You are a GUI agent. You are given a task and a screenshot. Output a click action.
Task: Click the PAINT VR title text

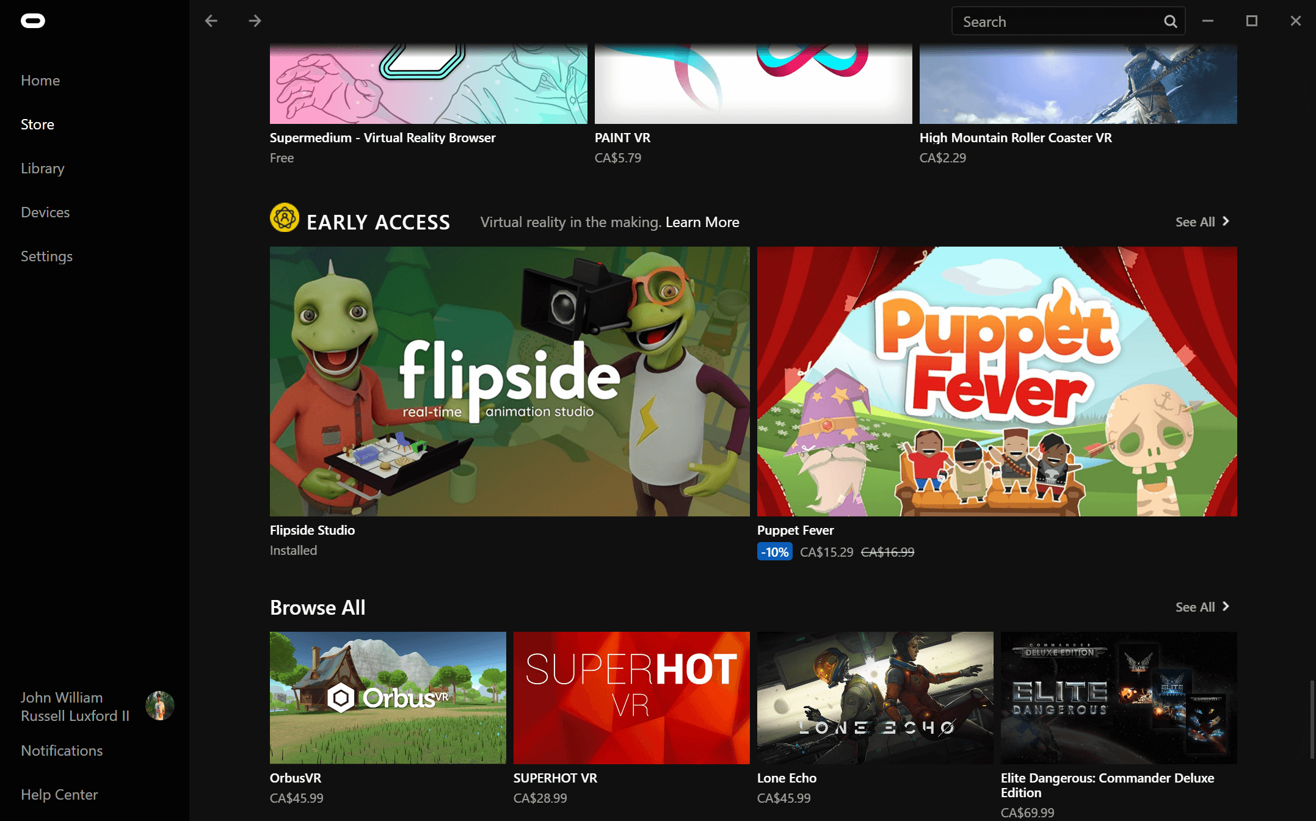(623, 138)
